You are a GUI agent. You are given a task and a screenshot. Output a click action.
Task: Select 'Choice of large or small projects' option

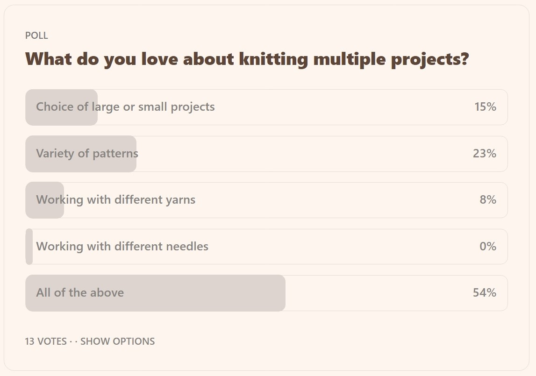pos(266,107)
